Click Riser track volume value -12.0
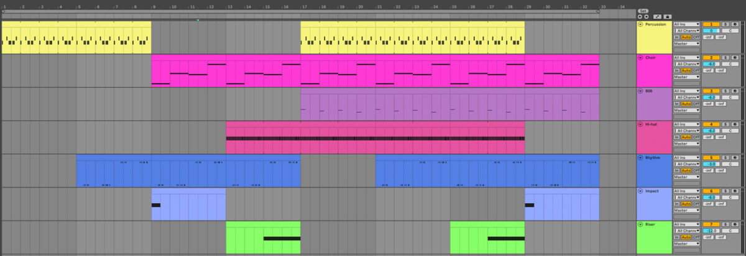This screenshot has height=256, width=746. (x=711, y=231)
